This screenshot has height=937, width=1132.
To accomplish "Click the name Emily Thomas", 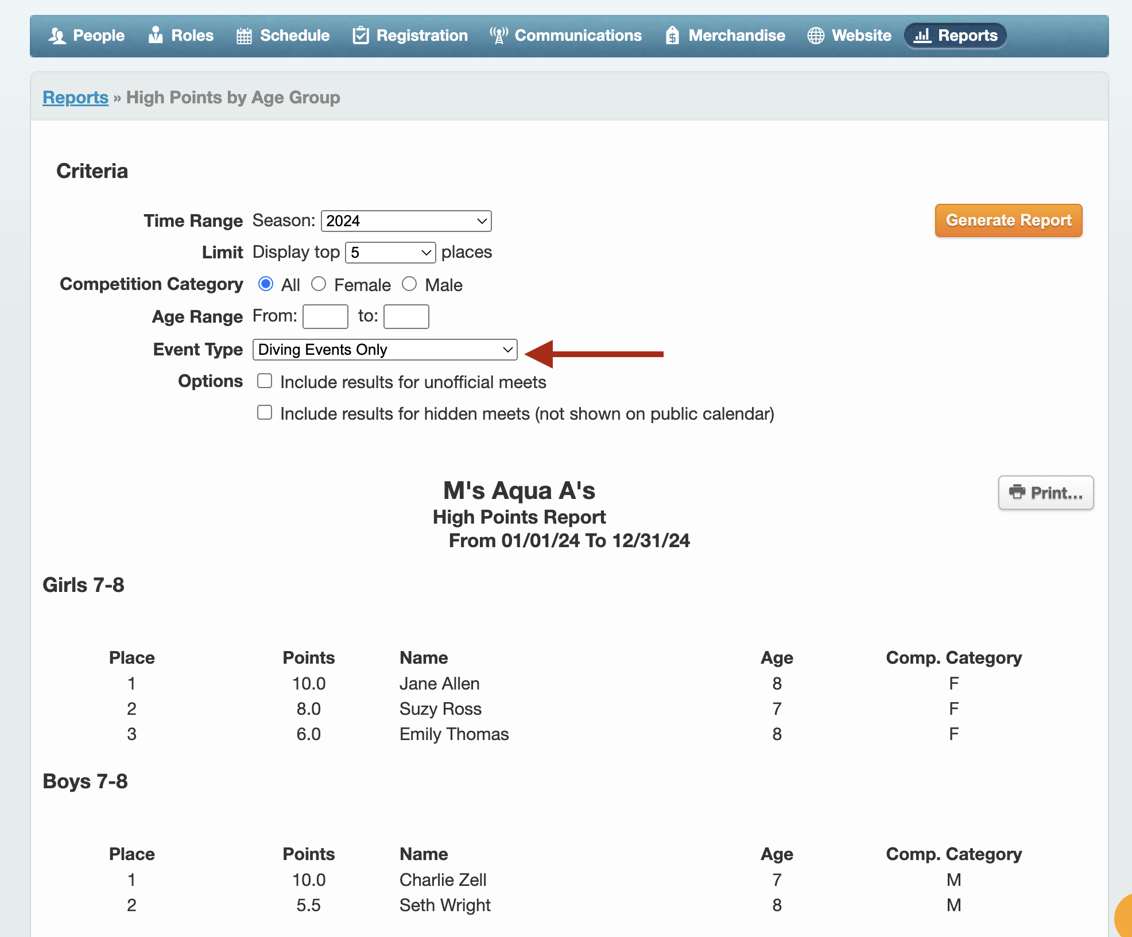I will (454, 734).
